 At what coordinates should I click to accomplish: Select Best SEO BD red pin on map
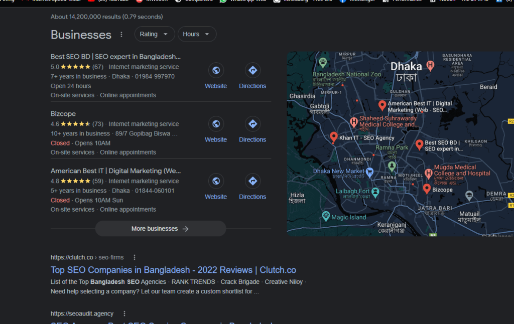coord(419,144)
